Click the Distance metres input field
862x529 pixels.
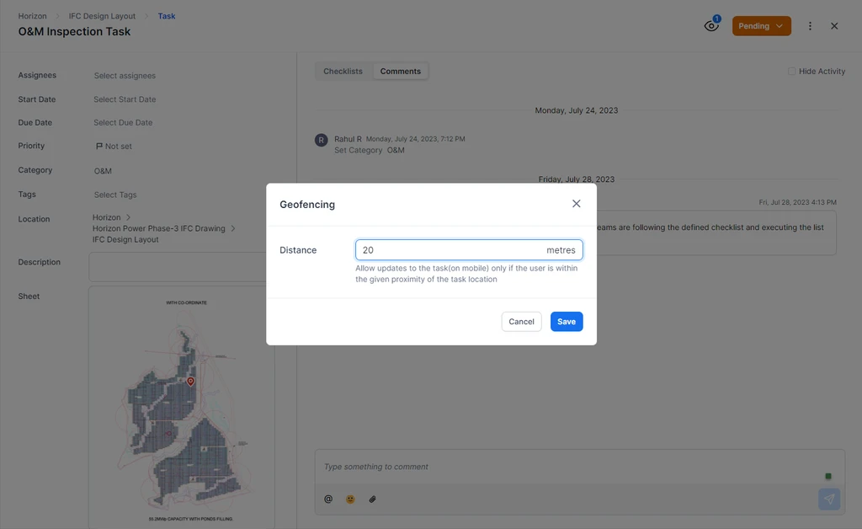[450, 250]
